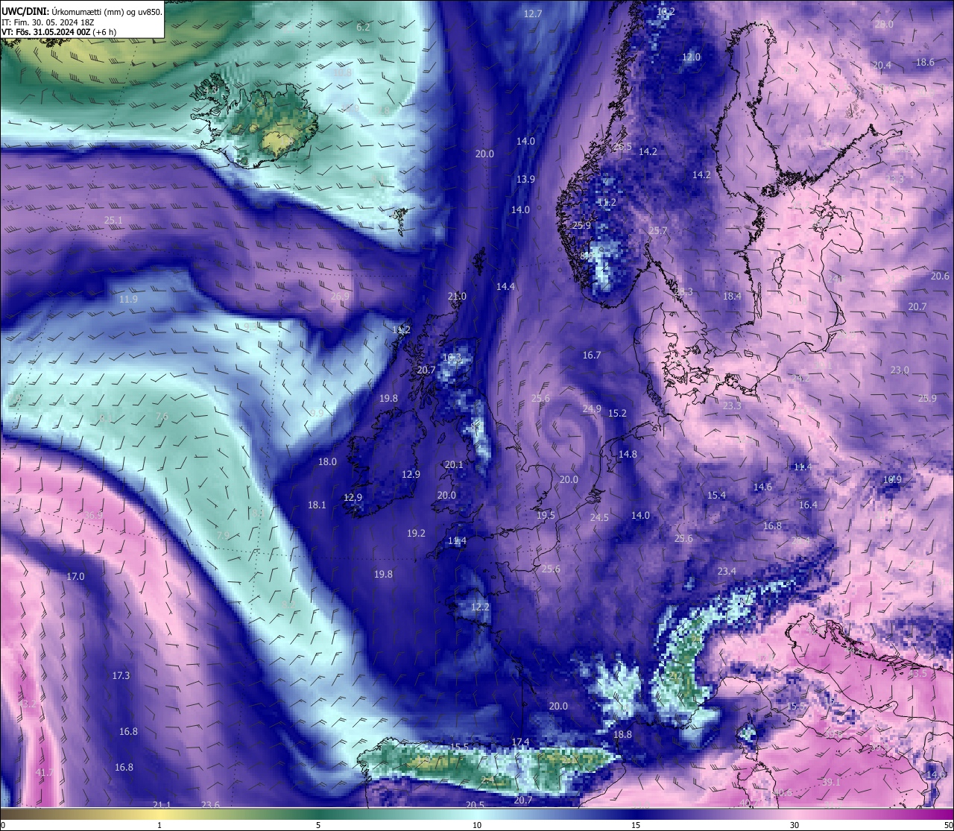Click the 20.6 value at the right edge
The width and height of the screenshot is (954, 831).
941,277
